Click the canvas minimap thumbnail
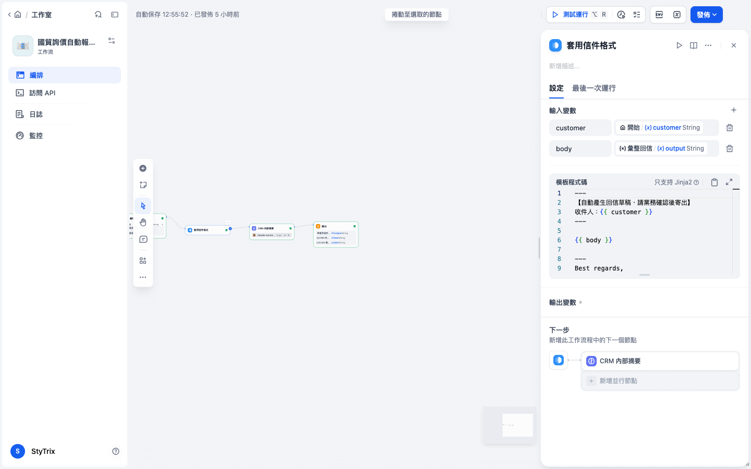This screenshot has width=751, height=469. tap(510, 425)
